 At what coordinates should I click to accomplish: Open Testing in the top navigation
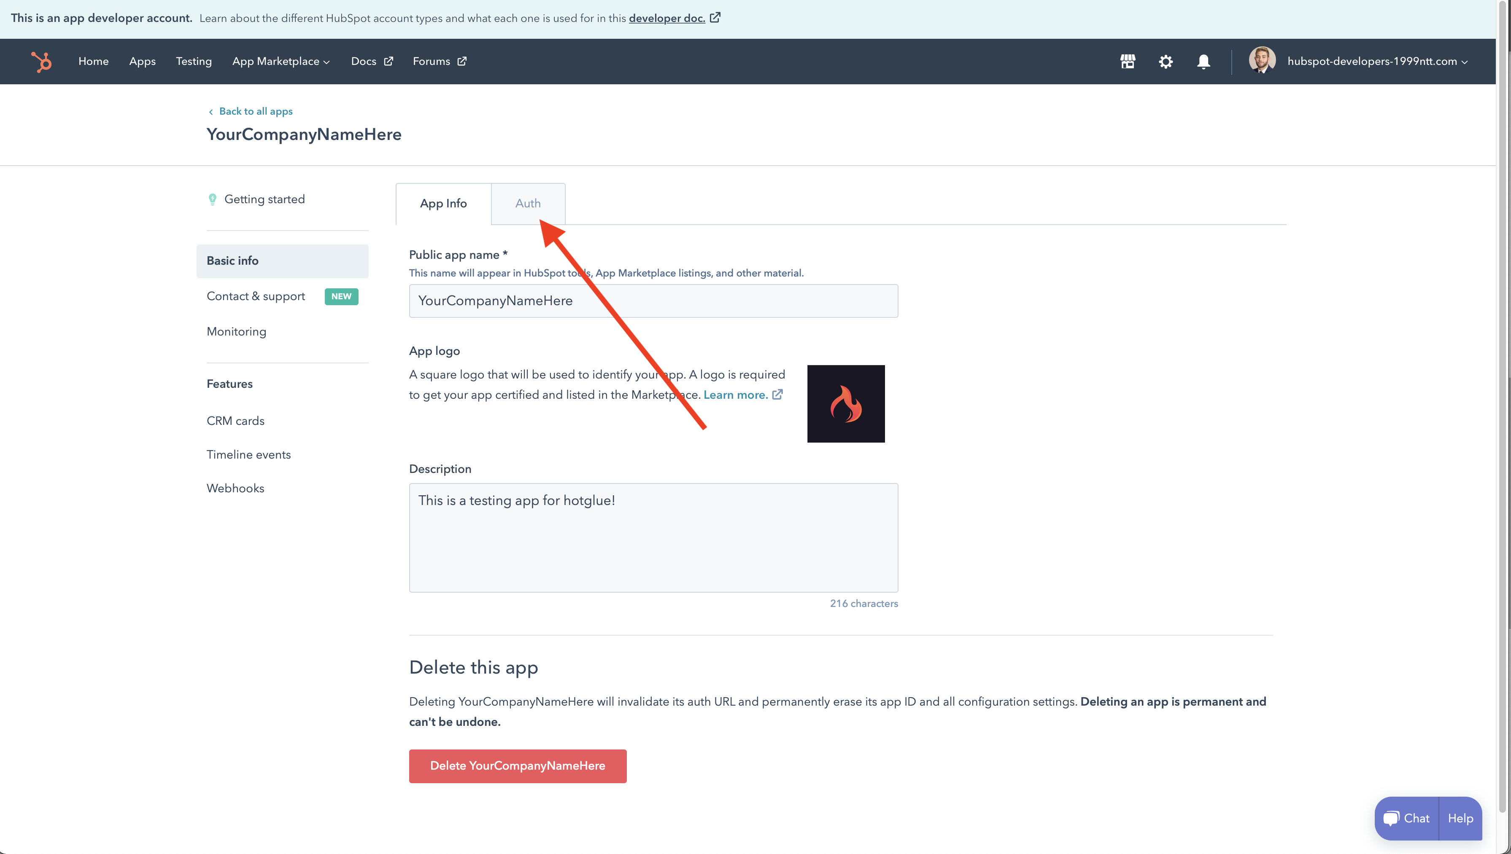[x=194, y=61]
